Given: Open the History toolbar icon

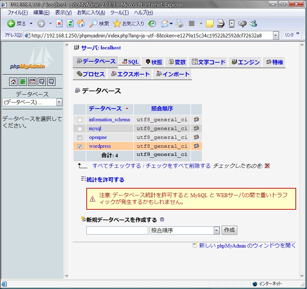Looking at the screenshot, I should click(x=152, y=23).
